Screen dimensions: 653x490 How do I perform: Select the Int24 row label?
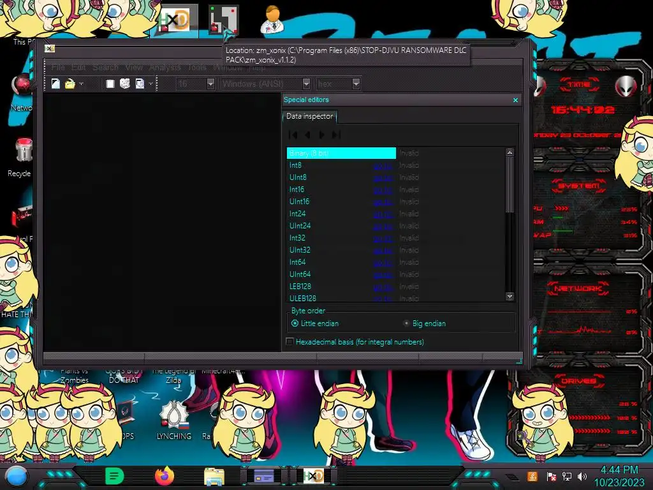coord(297,214)
